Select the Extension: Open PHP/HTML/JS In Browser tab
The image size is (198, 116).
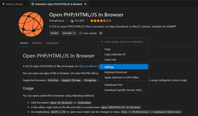tap(59, 4)
